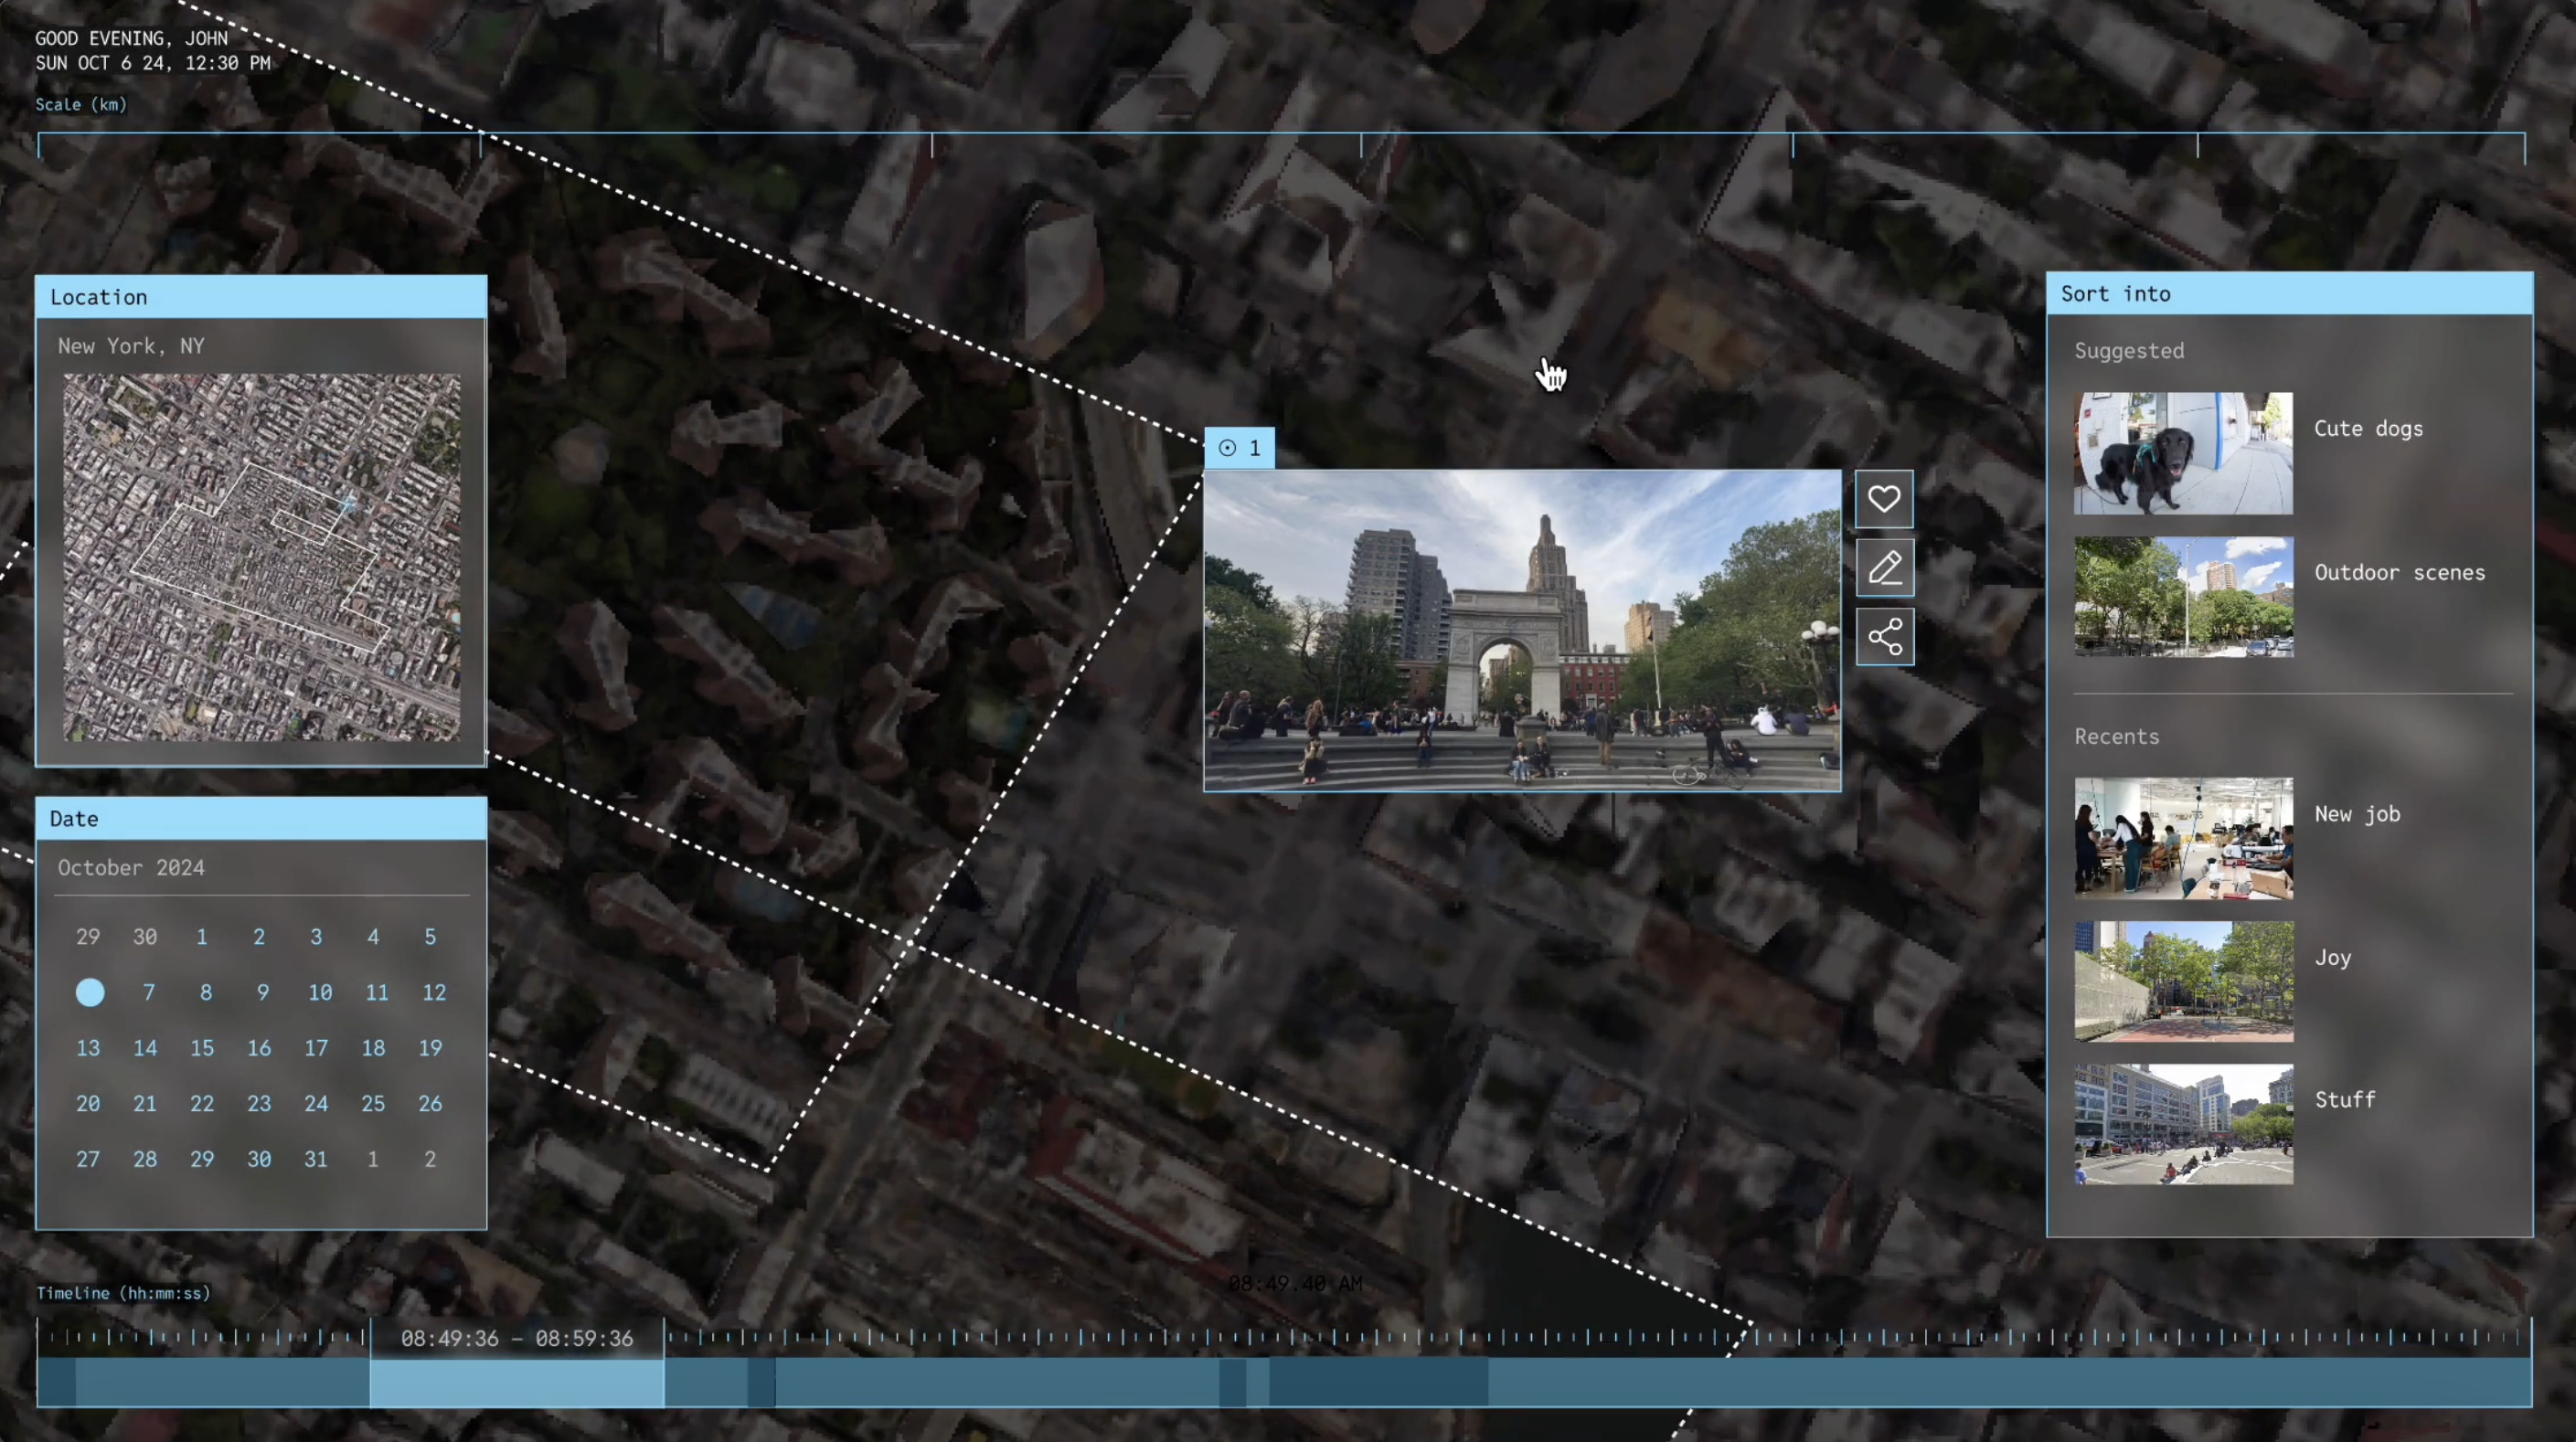Sort into Outdoor scenes album
Image resolution: width=2576 pixels, height=1442 pixels.
(x=2183, y=597)
